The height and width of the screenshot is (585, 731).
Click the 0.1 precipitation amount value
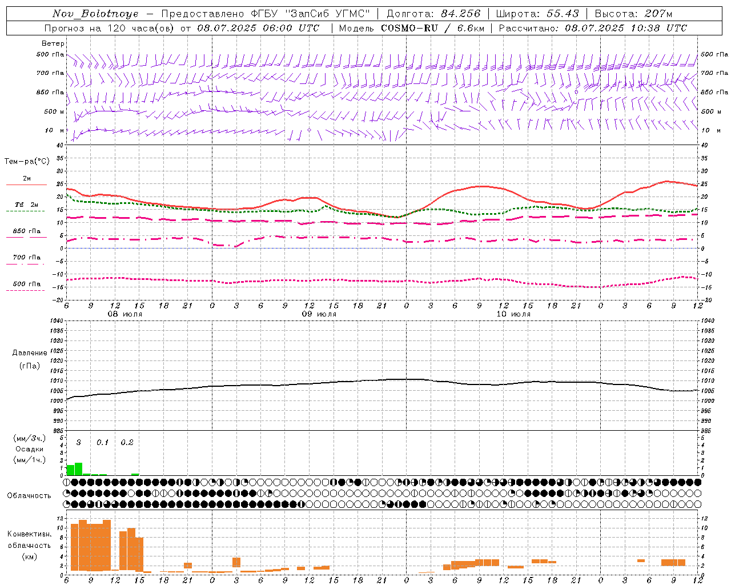(102, 442)
